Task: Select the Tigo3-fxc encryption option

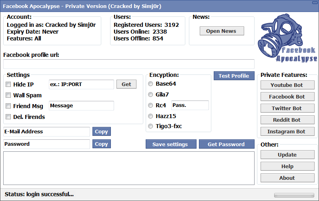Action: (150, 127)
